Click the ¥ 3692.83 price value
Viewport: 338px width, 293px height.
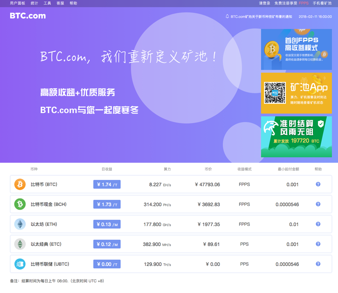[209, 204]
